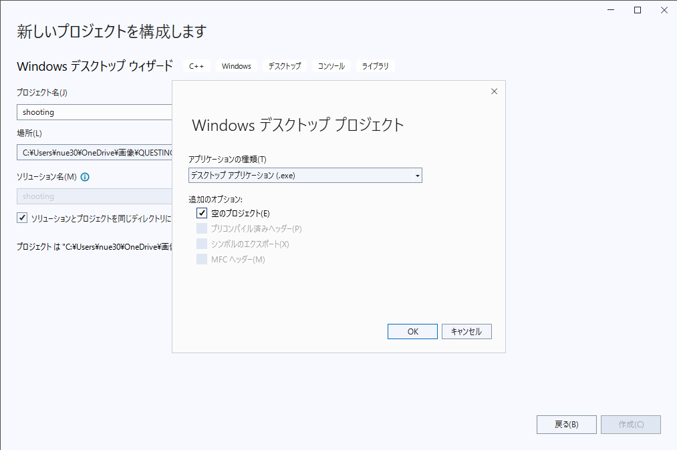677x450 pixels.
Task: Select the Windows tag
Action: [x=236, y=65]
